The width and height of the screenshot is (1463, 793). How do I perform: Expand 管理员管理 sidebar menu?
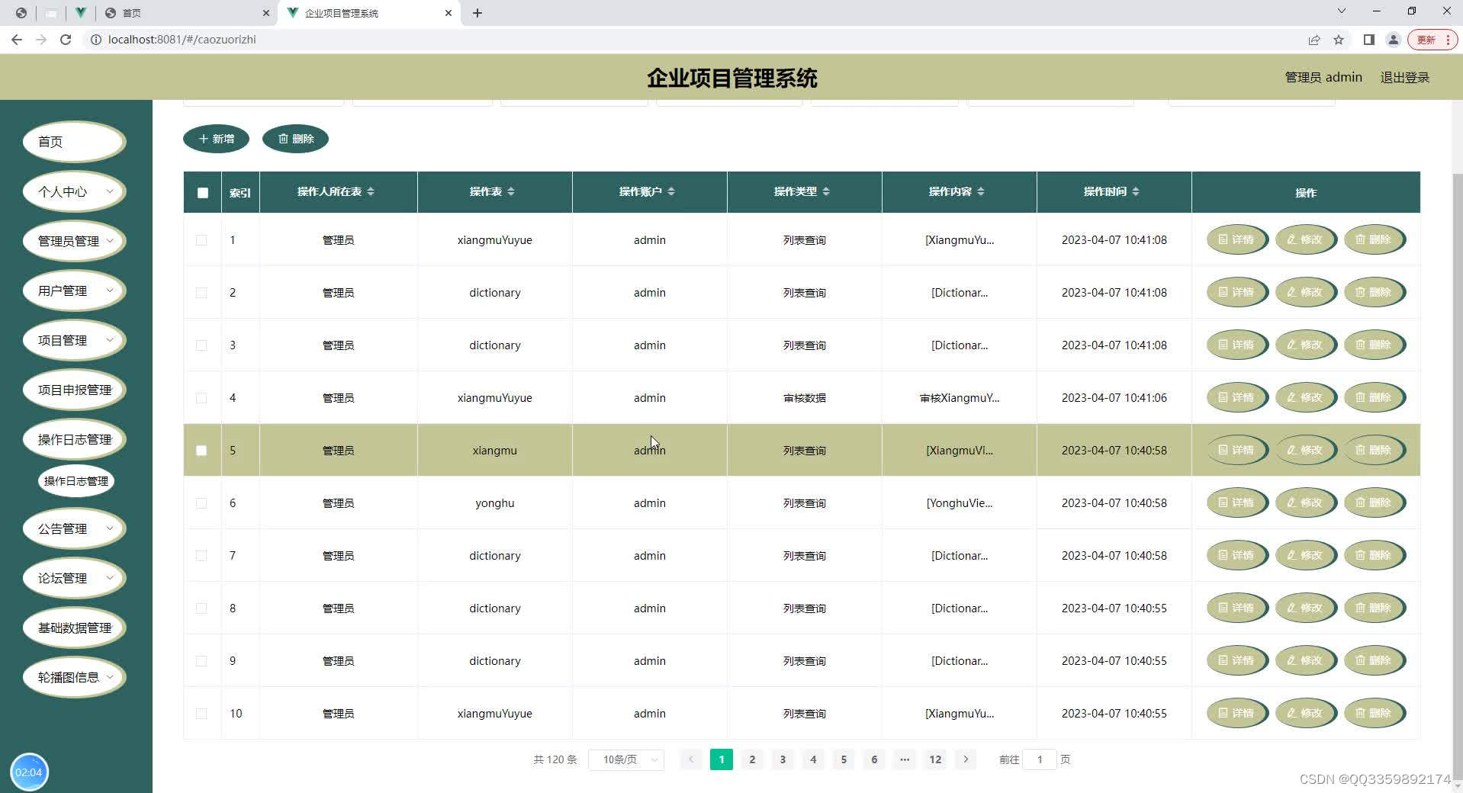pyautogui.click(x=74, y=241)
